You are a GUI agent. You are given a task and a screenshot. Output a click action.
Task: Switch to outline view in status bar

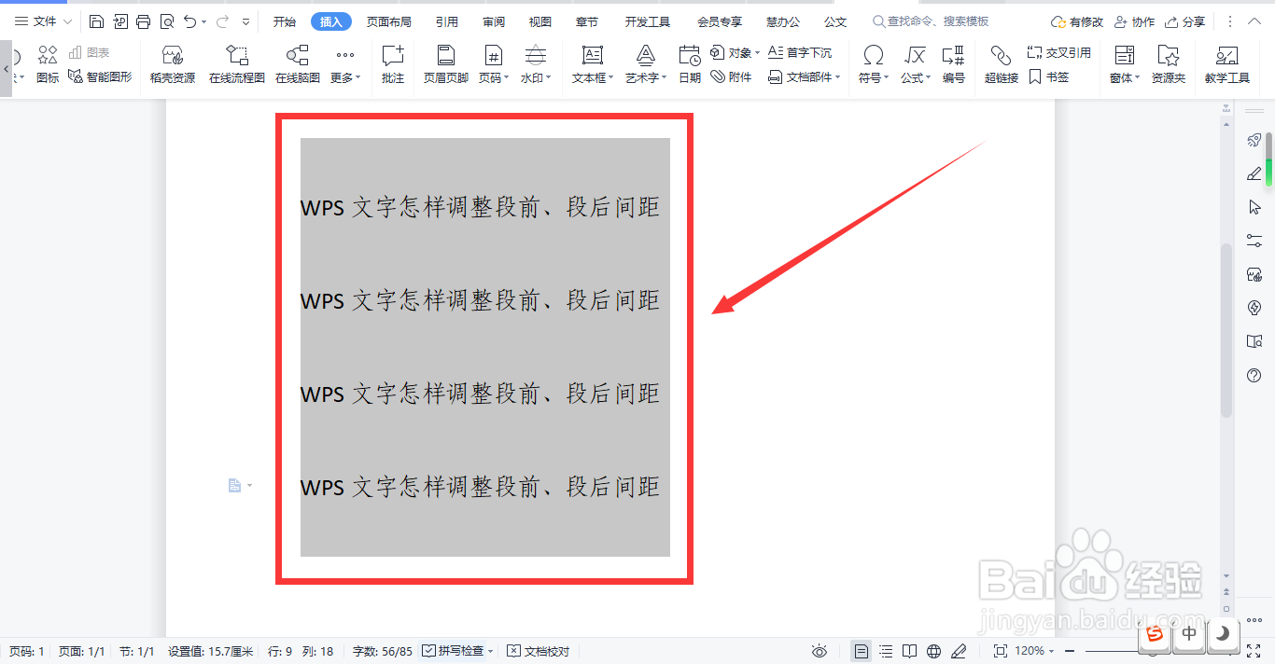tap(886, 651)
